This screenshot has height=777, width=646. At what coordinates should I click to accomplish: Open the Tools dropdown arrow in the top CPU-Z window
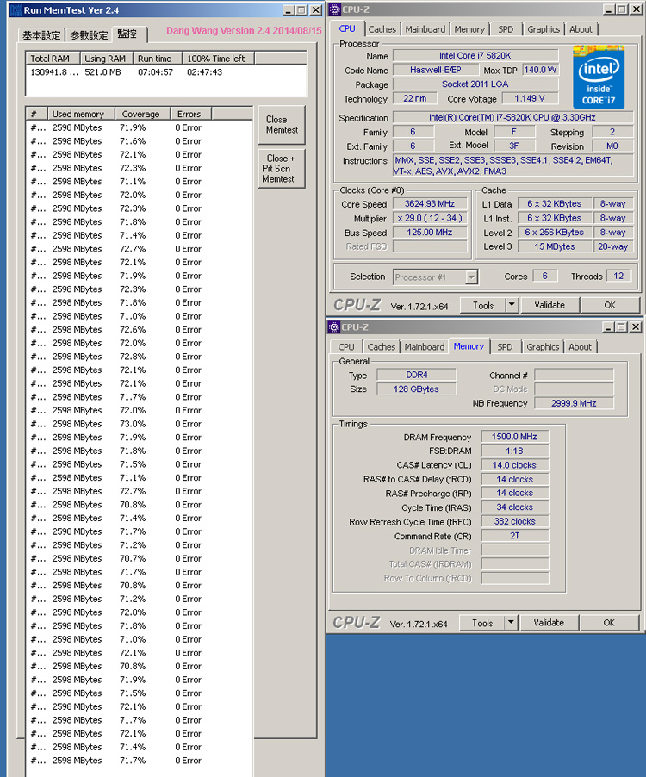pos(512,305)
